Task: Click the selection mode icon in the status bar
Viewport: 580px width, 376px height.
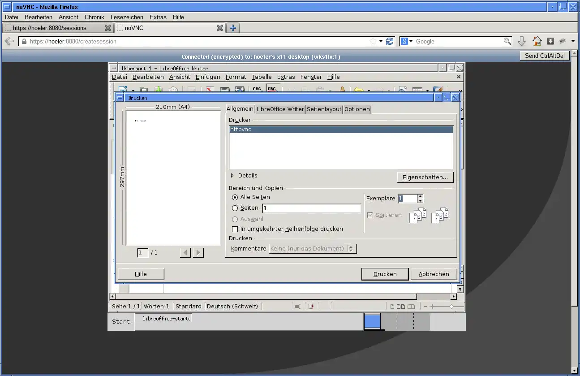Action: (x=297, y=307)
